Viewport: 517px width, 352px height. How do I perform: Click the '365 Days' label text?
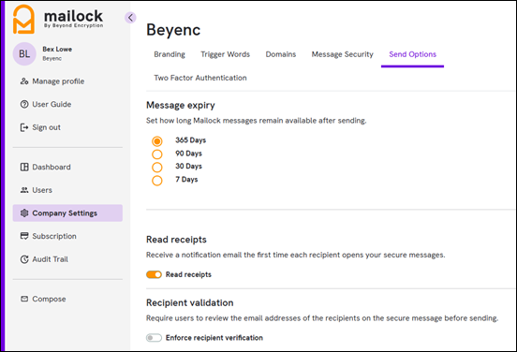[x=190, y=140]
